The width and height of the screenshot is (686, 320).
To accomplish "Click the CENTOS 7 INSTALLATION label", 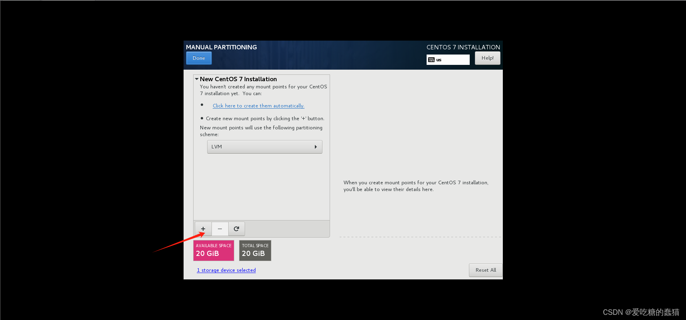I will pos(463,47).
